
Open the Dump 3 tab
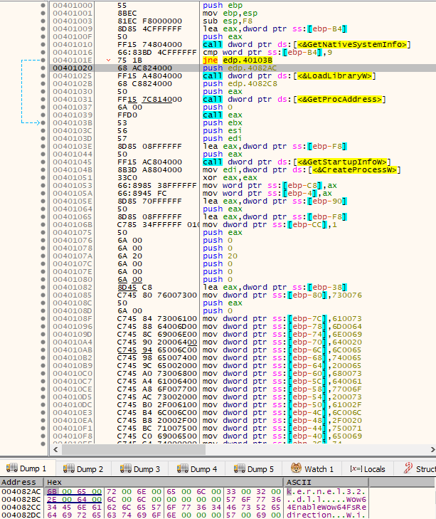click(x=140, y=468)
